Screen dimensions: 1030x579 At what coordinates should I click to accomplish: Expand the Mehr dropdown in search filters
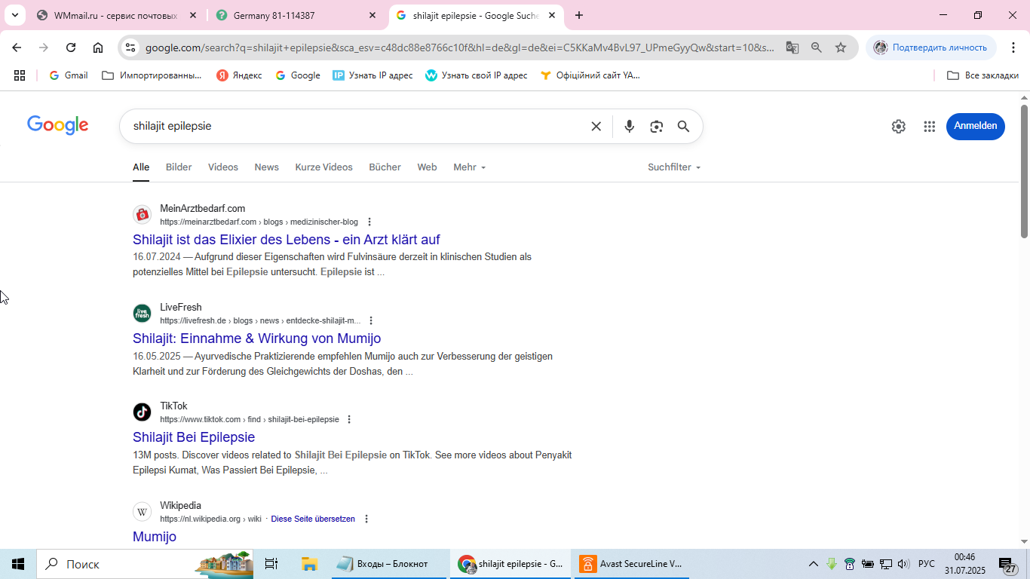pyautogui.click(x=469, y=167)
